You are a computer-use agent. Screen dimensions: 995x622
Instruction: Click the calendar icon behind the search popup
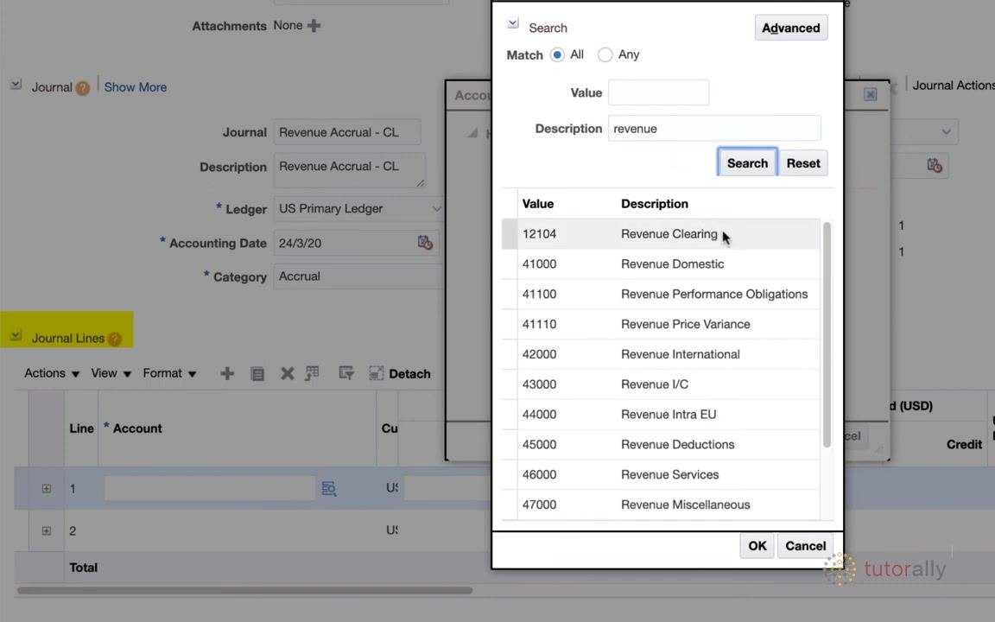pos(934,165)
